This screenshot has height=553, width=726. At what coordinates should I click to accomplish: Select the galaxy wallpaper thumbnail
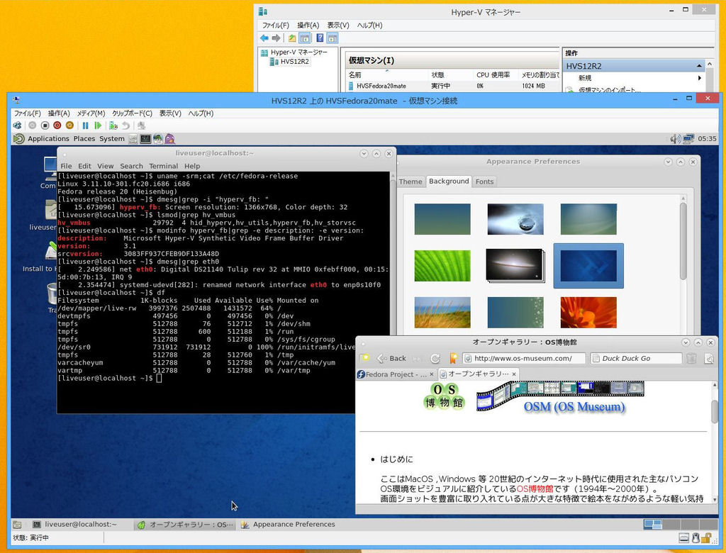pos(515,266)
